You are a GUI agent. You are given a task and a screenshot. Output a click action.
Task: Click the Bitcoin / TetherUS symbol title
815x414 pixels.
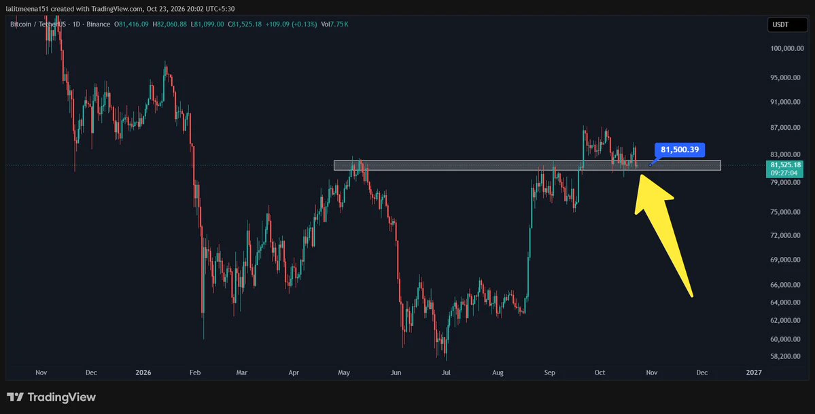(x=43, y=24)
